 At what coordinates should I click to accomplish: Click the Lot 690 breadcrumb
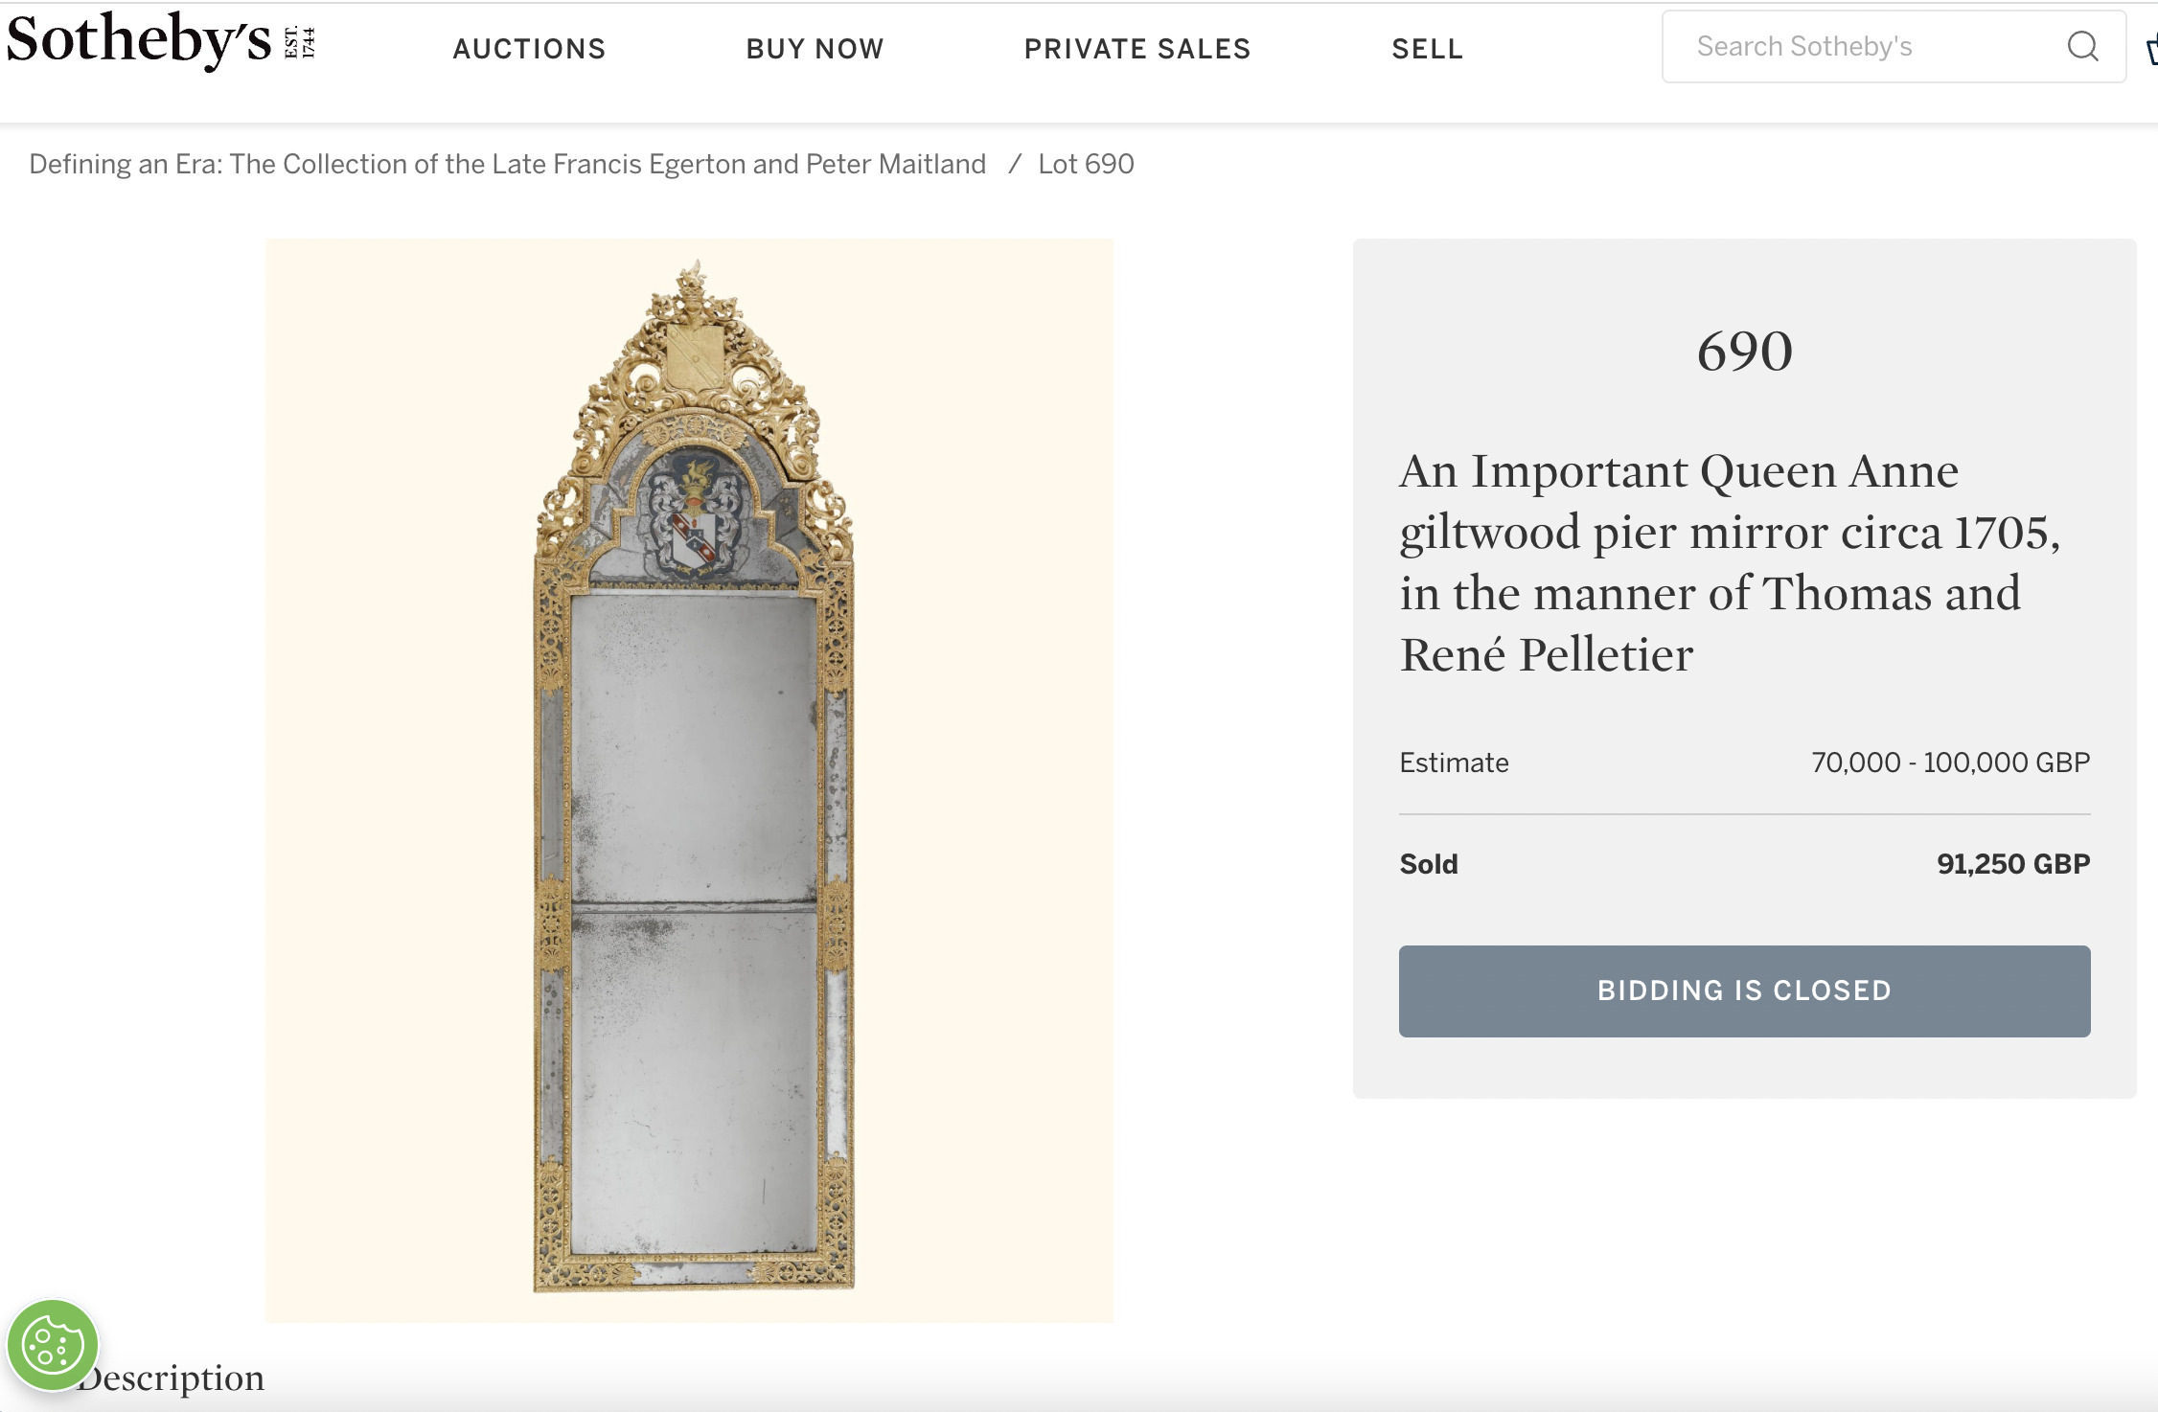[1086, 164]
